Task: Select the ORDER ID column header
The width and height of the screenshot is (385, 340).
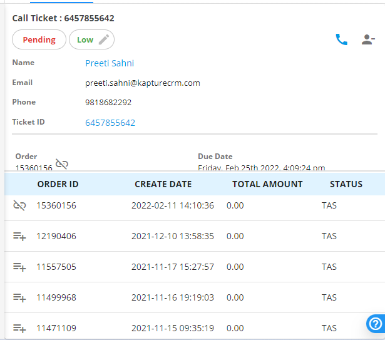Action: pyautogui.click(x=58, y=184)
